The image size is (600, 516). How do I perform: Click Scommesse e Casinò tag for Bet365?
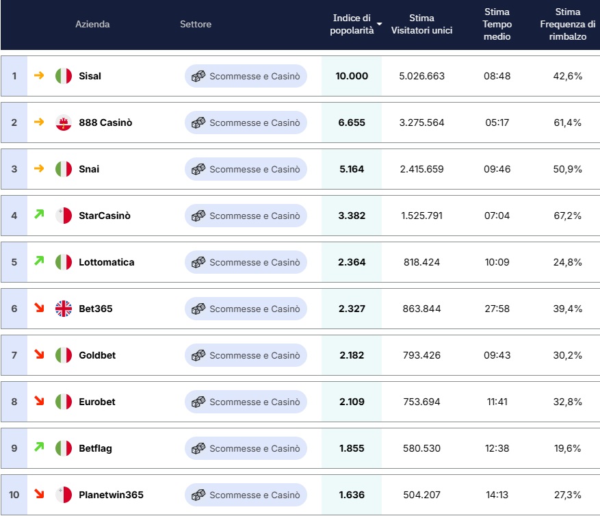(x=246, y=309)
